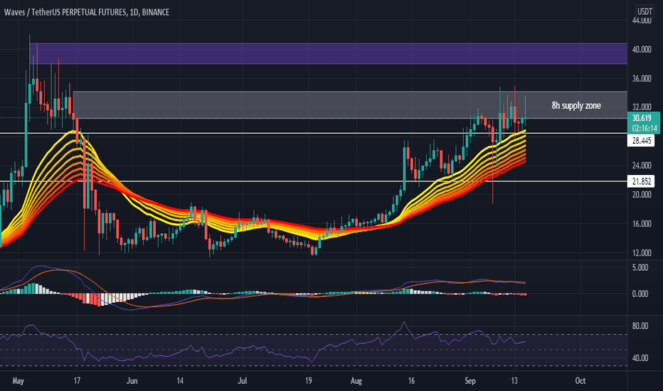Select the white horizontal line at 21.852
663x391 pixels.
[x=313, y=181]
